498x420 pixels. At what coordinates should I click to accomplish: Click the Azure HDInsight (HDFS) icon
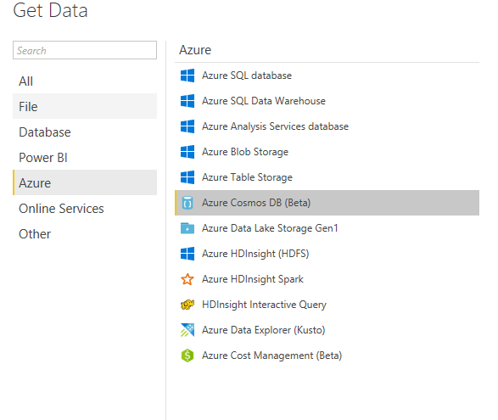pyautogui.click(x=187, y=254)
